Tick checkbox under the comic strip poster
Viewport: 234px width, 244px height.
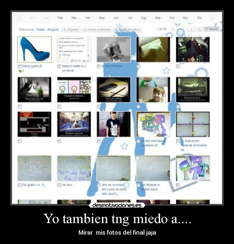pyautogui.click(x=59, y=106)
